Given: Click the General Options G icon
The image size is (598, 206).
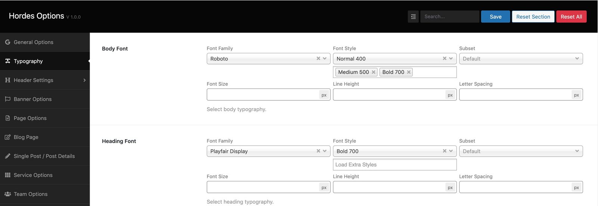Looking at the screenshot, I should (x=7, y=42).
